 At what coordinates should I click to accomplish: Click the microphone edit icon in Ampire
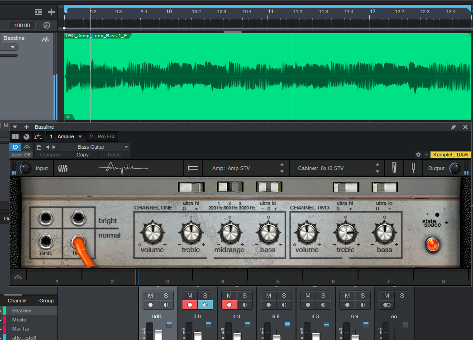click(394, 168)
